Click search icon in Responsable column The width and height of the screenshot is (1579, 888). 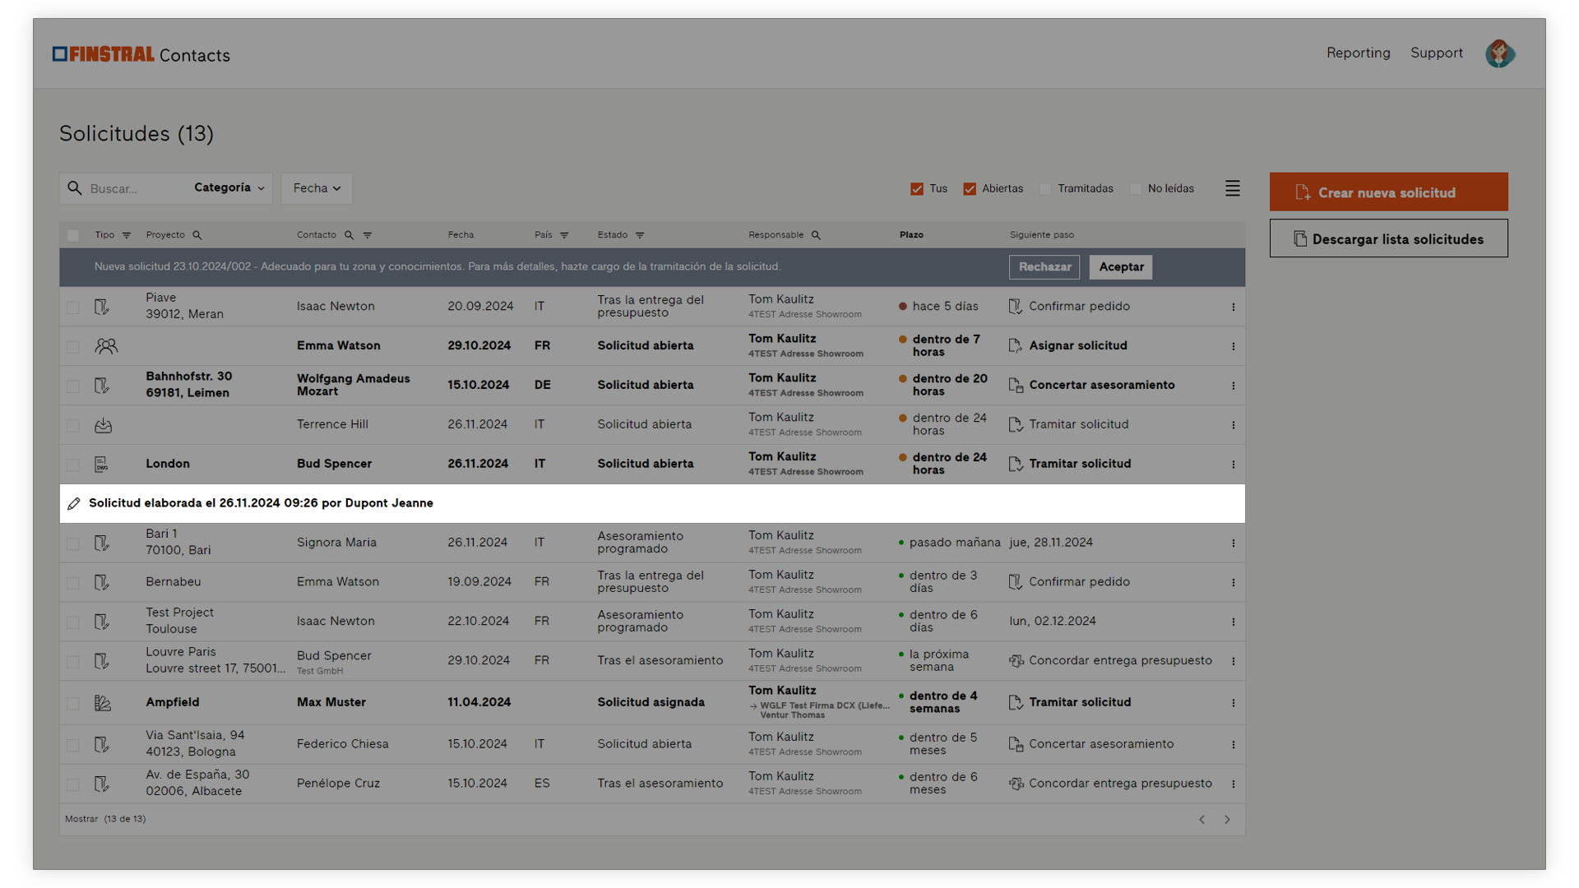click(816, 235)
